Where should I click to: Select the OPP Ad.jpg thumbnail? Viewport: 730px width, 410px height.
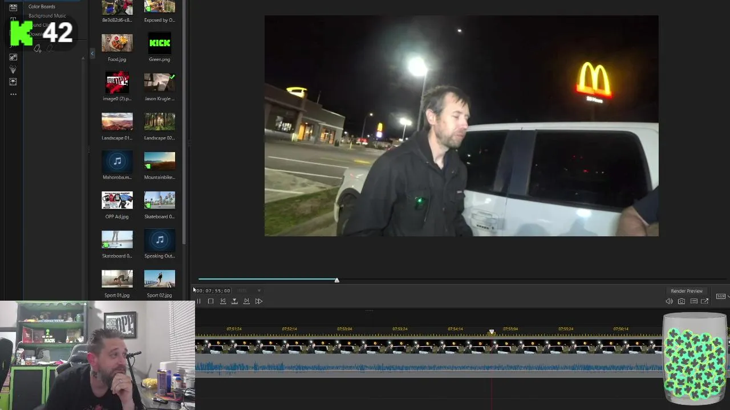[x=117, y=200]
